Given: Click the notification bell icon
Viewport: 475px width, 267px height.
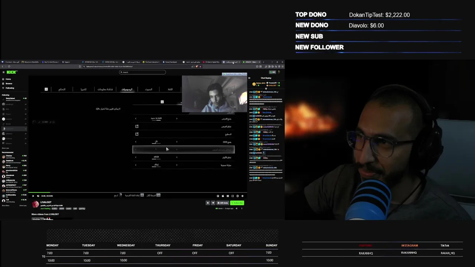Looking at the screenshot, I should [208, 203].
